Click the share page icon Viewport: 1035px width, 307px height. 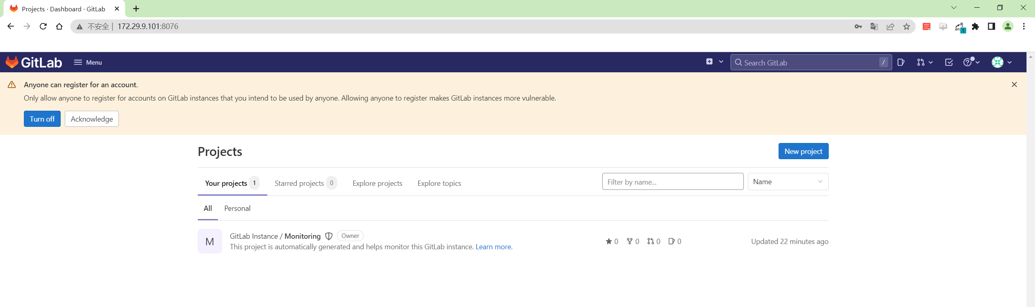(x=890, y=27)
